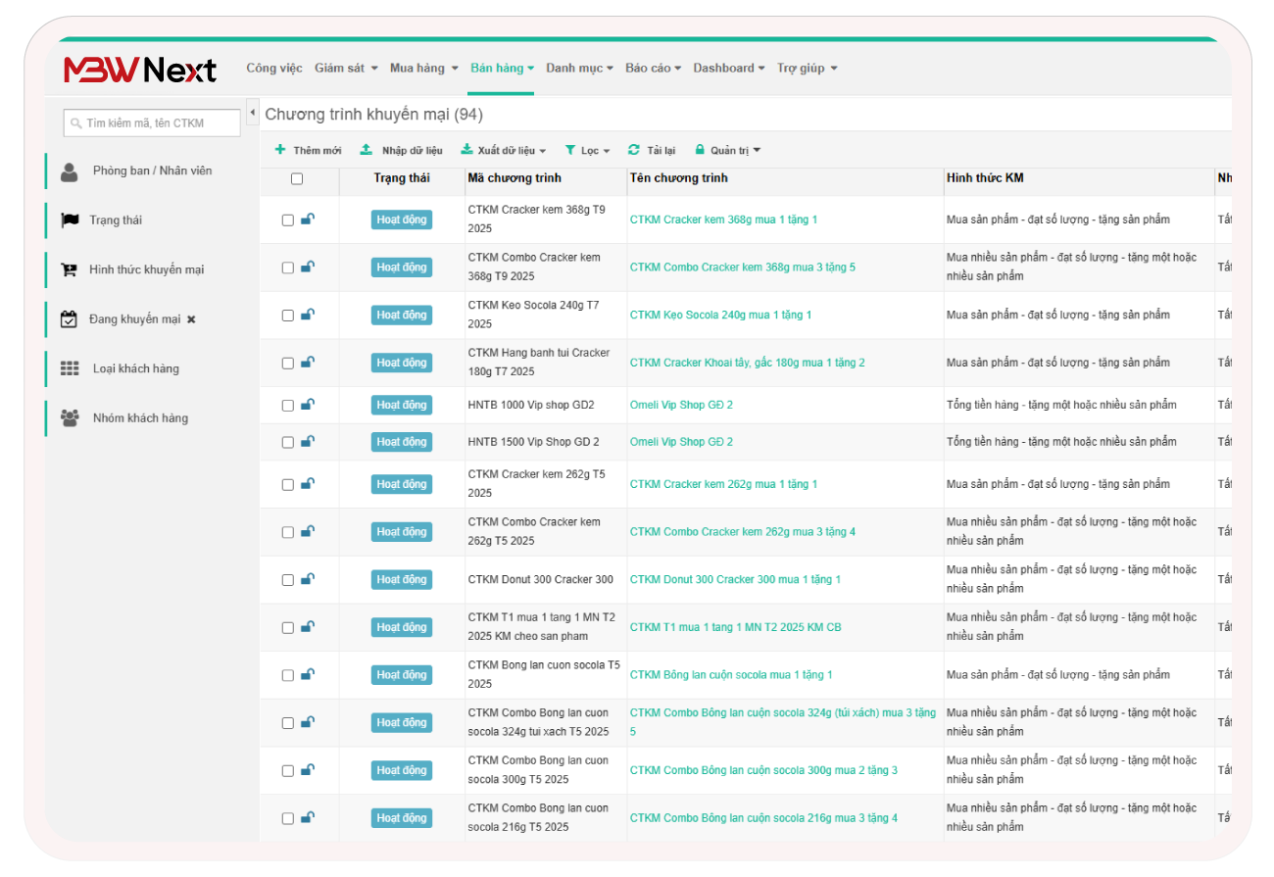Expand the Lọc filter dropdown
Image resolution: width=1274 pixels, height=877 pixels.
tap(588, 151)
